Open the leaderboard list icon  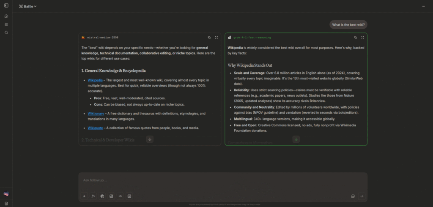tap(6, 25)
